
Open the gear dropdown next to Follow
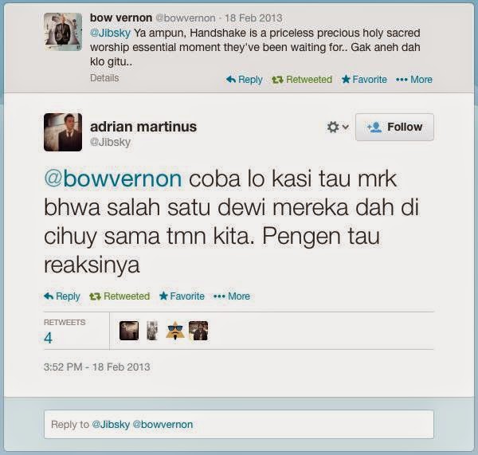pos(338,127)
